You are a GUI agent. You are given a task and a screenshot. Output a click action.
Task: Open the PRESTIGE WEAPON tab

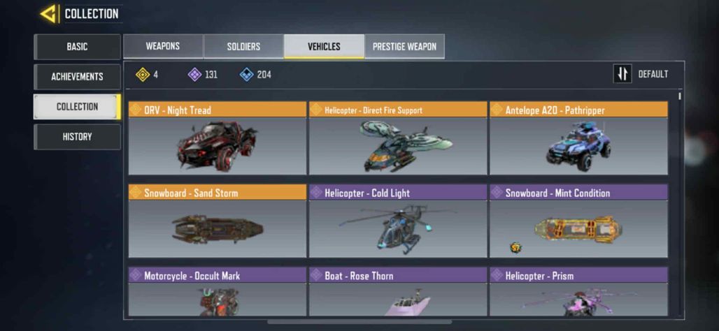pos(404,46)
